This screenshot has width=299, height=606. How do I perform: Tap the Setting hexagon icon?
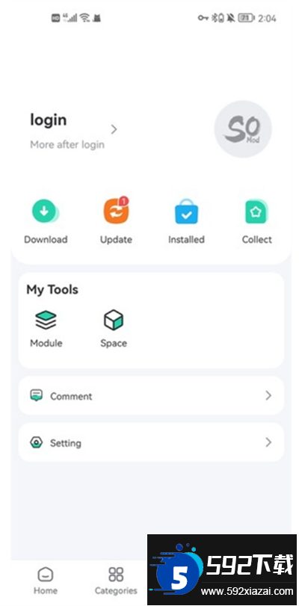37,442
